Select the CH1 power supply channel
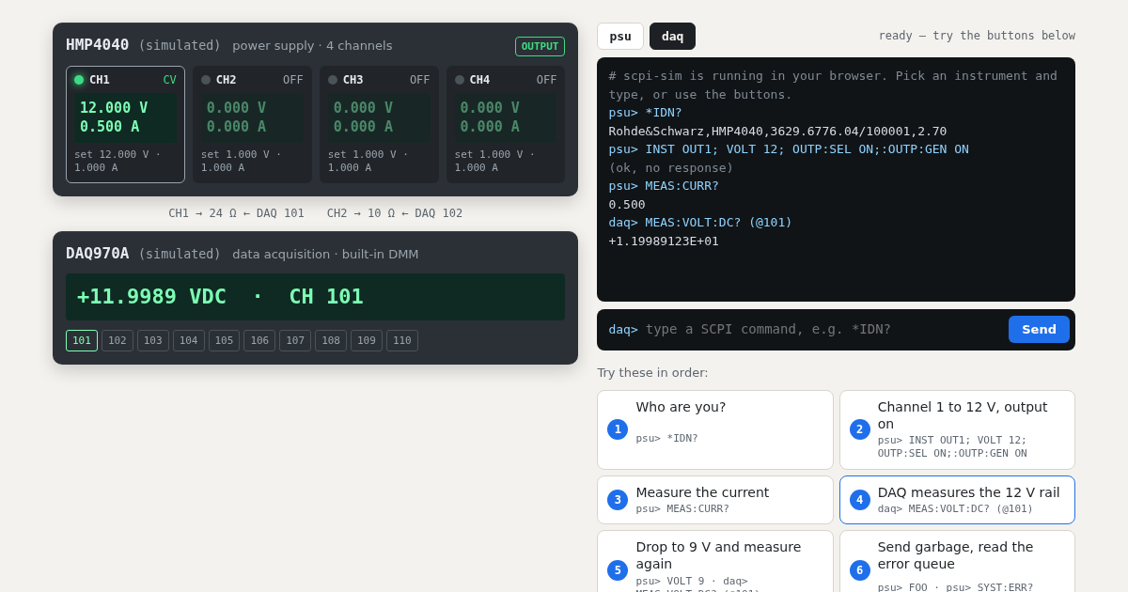Screen dimensions: 1128x592 click(125, 124)
